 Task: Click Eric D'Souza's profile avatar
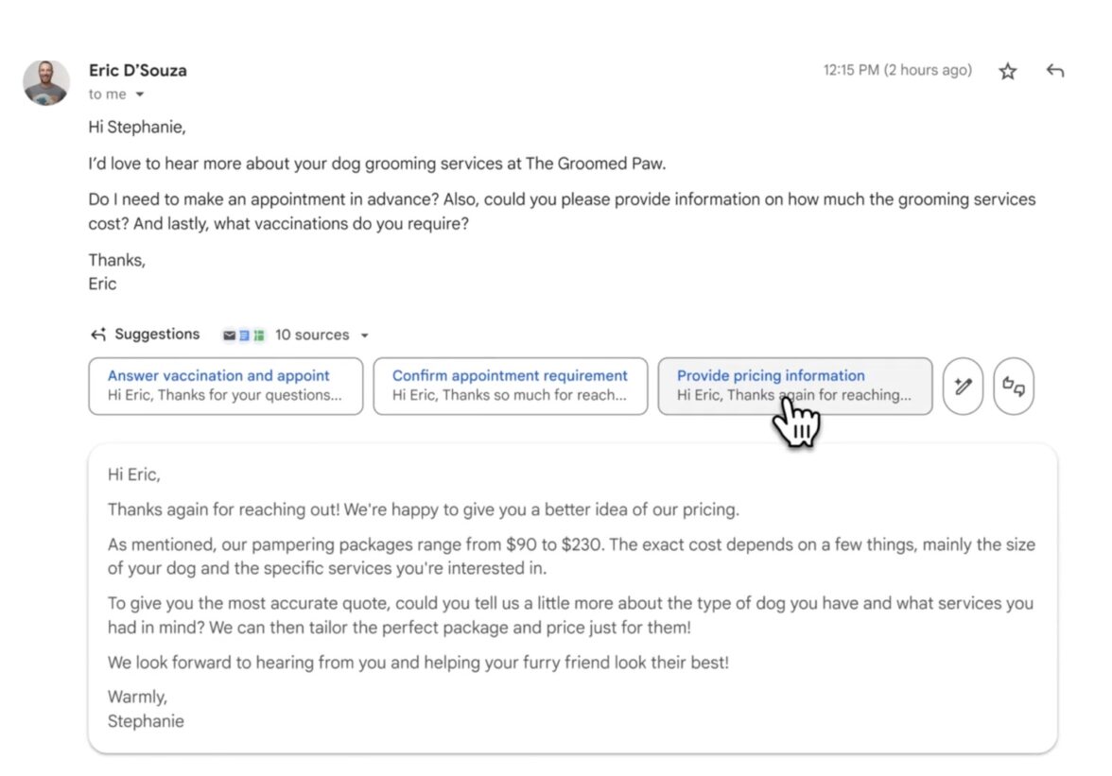click(46, 82)
